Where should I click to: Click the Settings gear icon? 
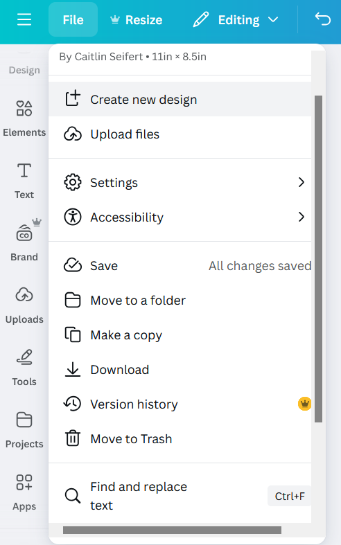point(73,182)
